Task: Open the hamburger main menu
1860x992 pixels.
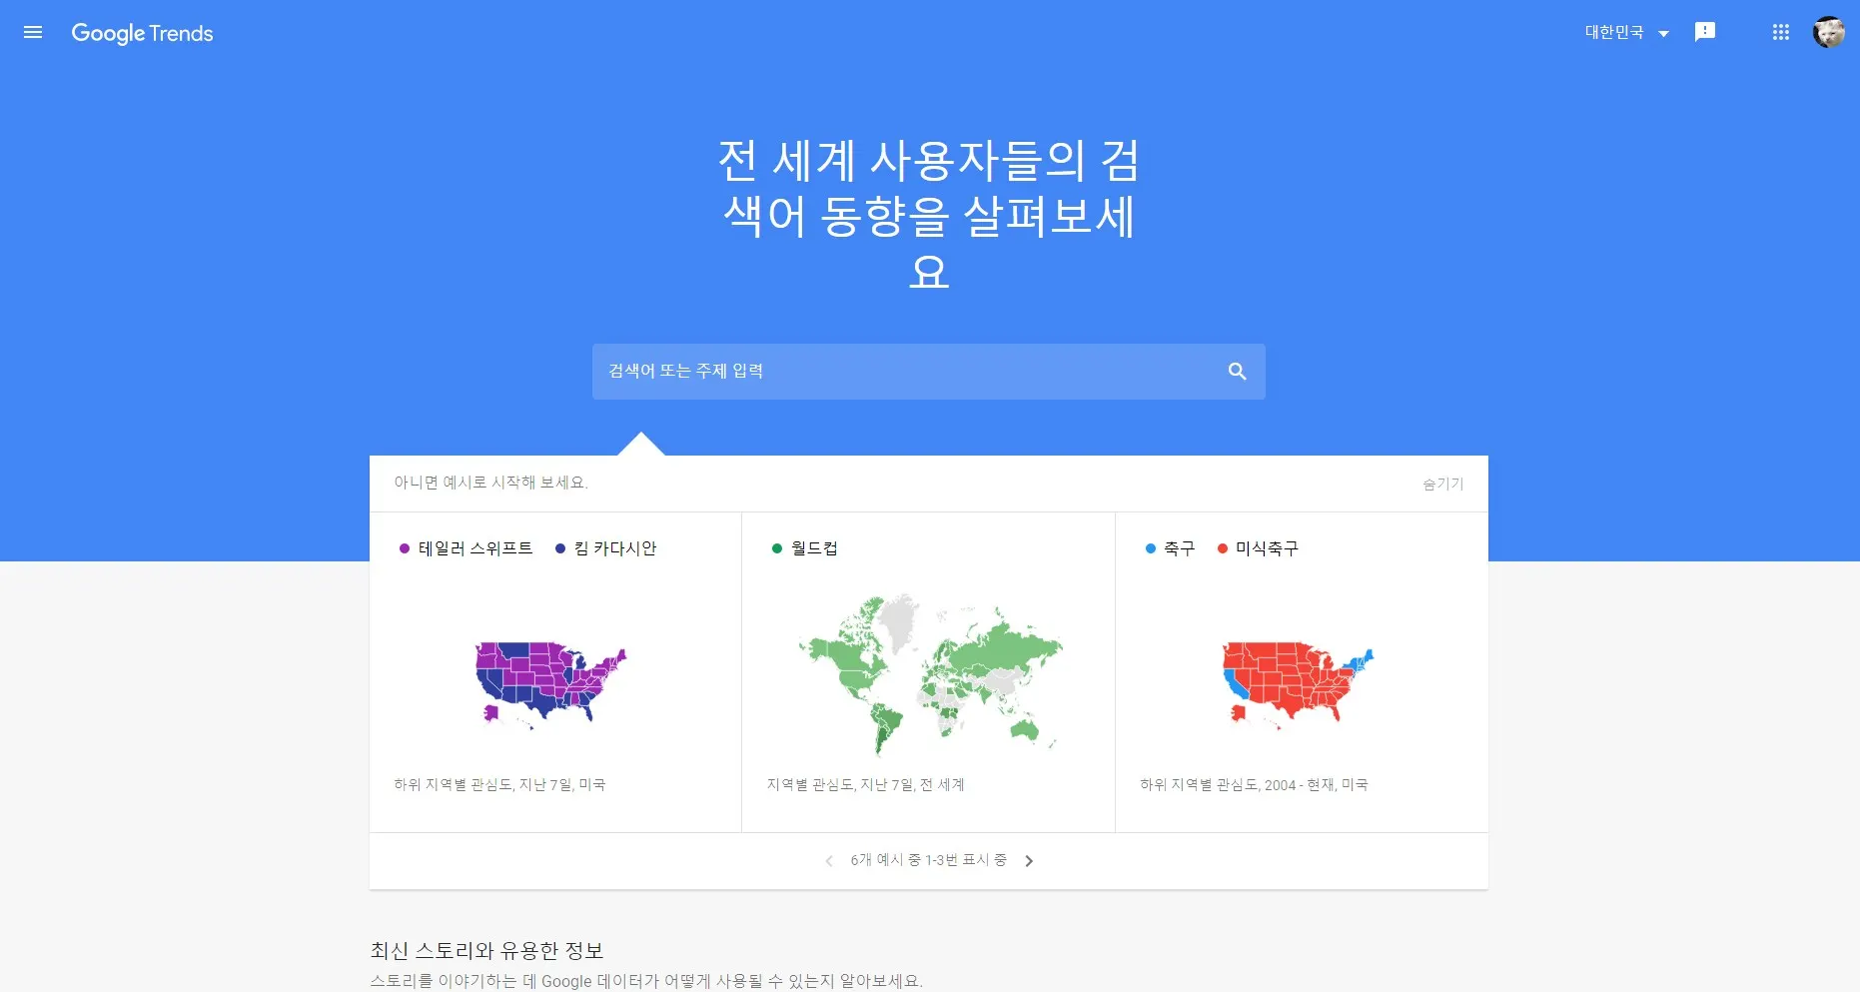Action: 33,33
